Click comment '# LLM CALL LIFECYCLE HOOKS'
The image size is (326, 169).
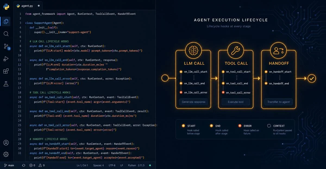(49, 41)
